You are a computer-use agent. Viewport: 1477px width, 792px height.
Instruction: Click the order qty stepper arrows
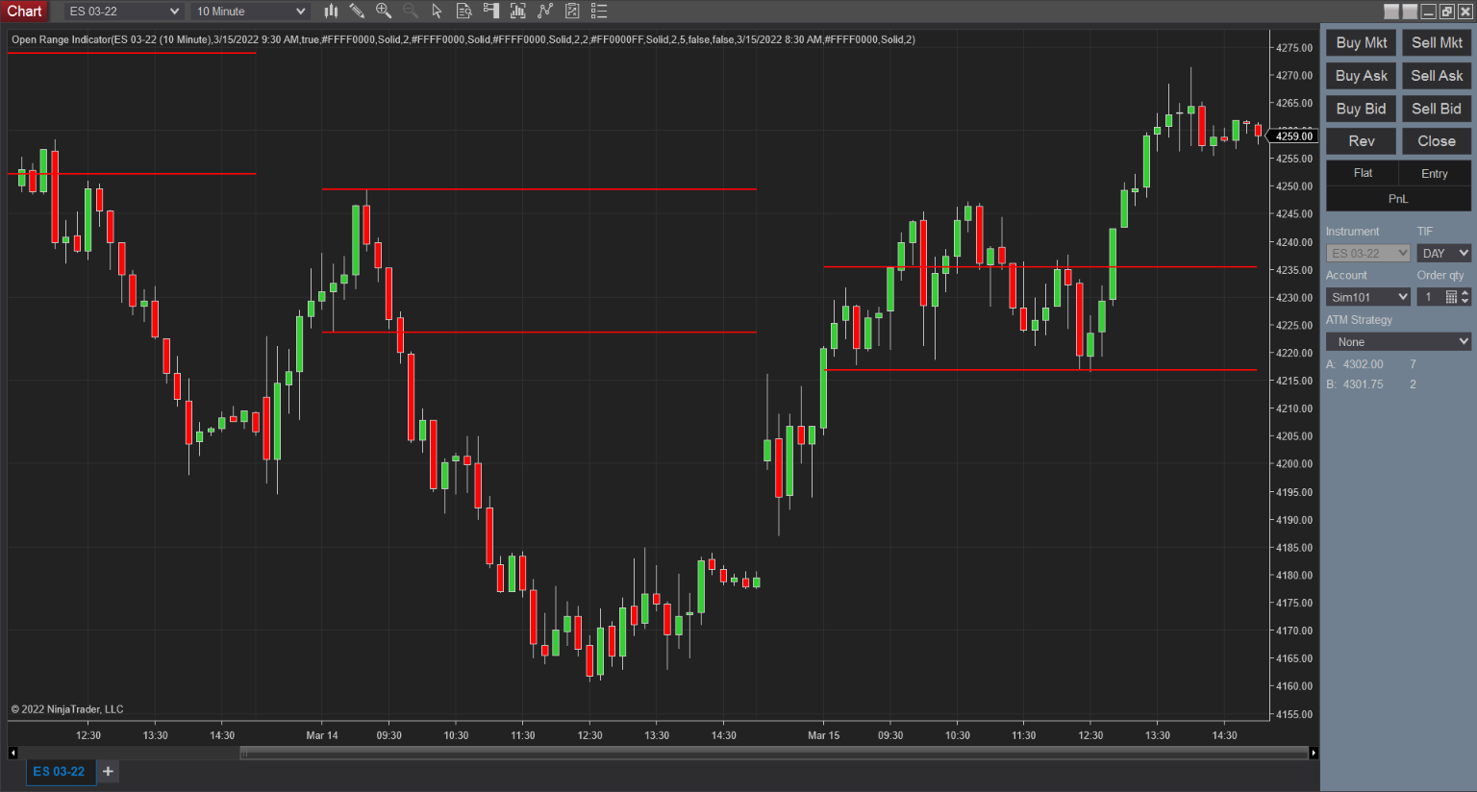click(x=1465, y=297)
